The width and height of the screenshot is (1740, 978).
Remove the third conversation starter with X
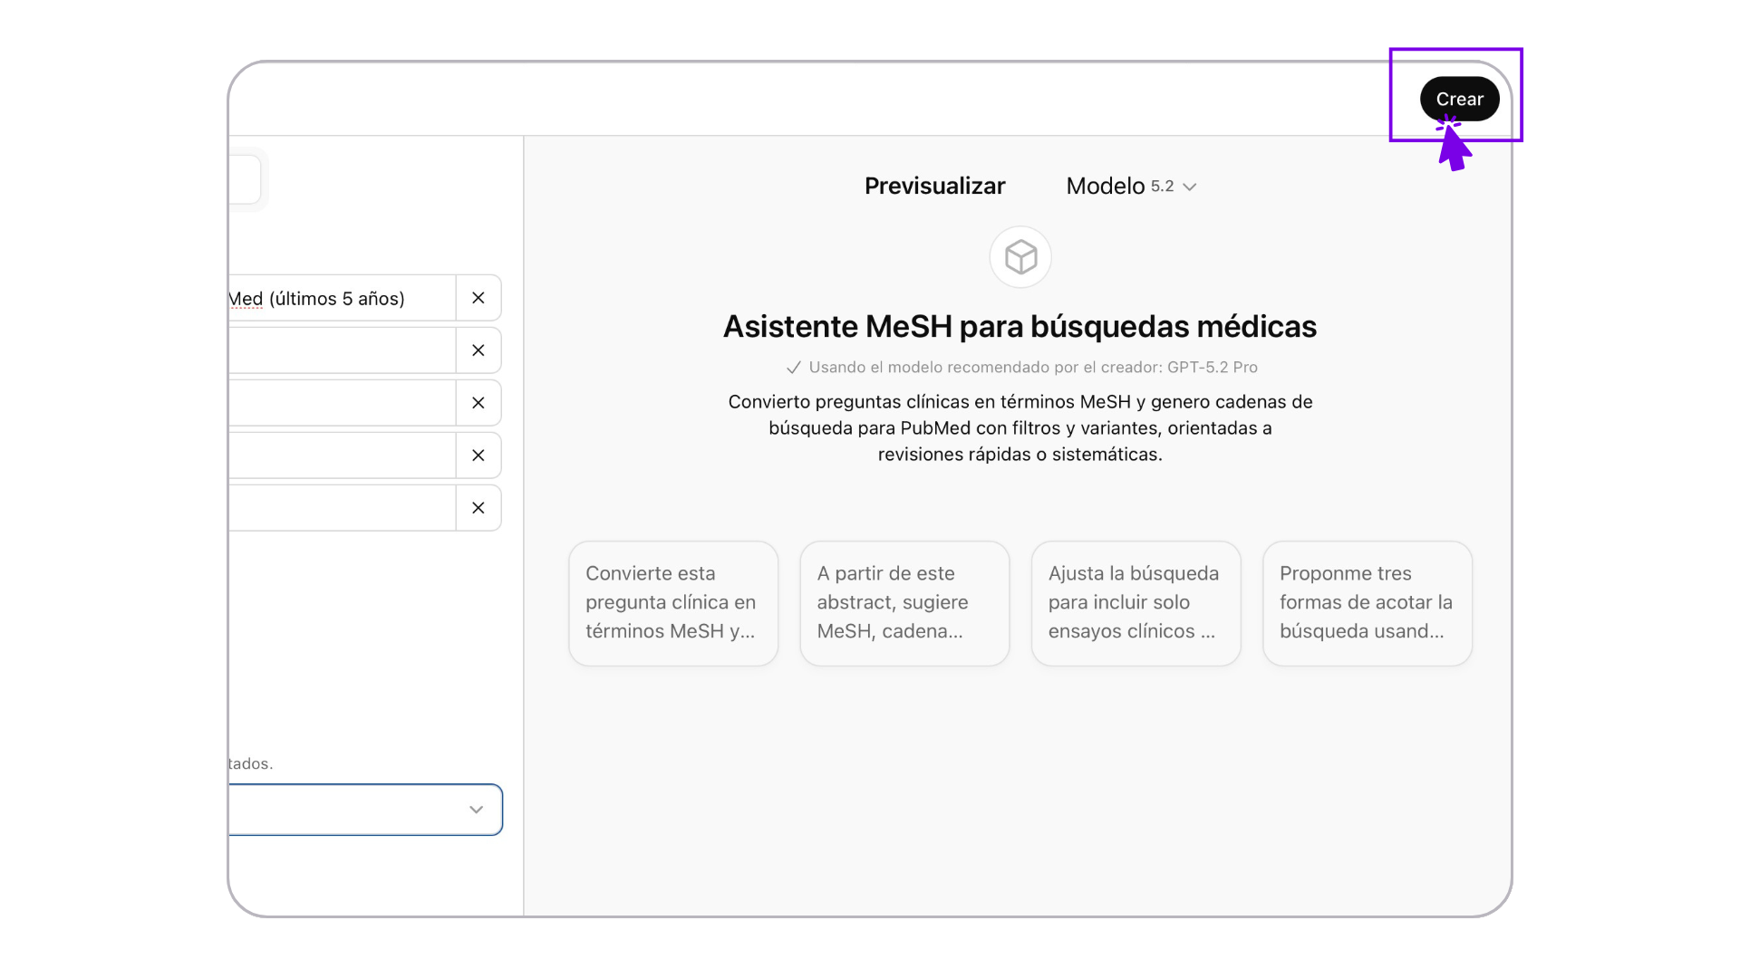478,403
